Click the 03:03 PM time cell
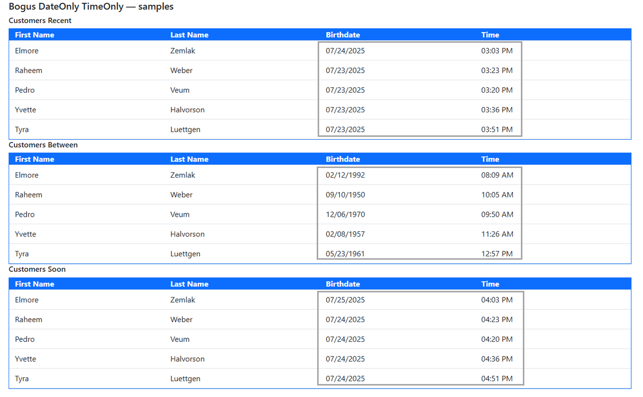643x397 pixels. 497,51
